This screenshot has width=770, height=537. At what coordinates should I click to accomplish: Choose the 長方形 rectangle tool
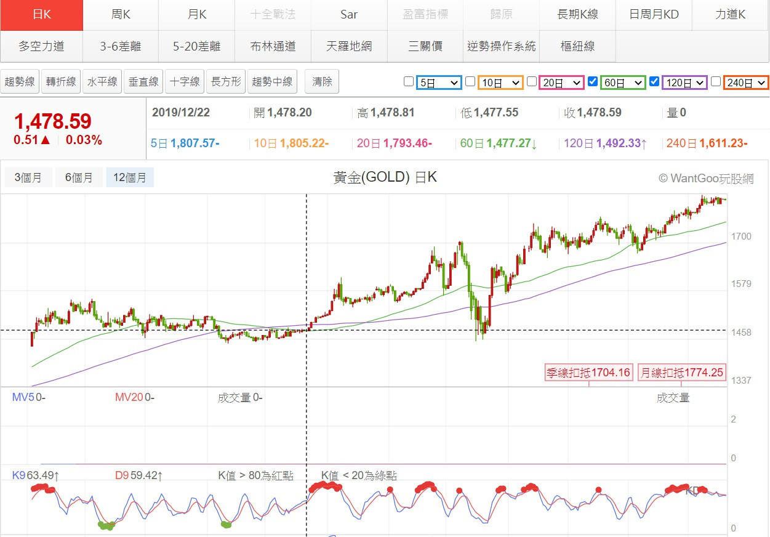[x=226, y=81]
